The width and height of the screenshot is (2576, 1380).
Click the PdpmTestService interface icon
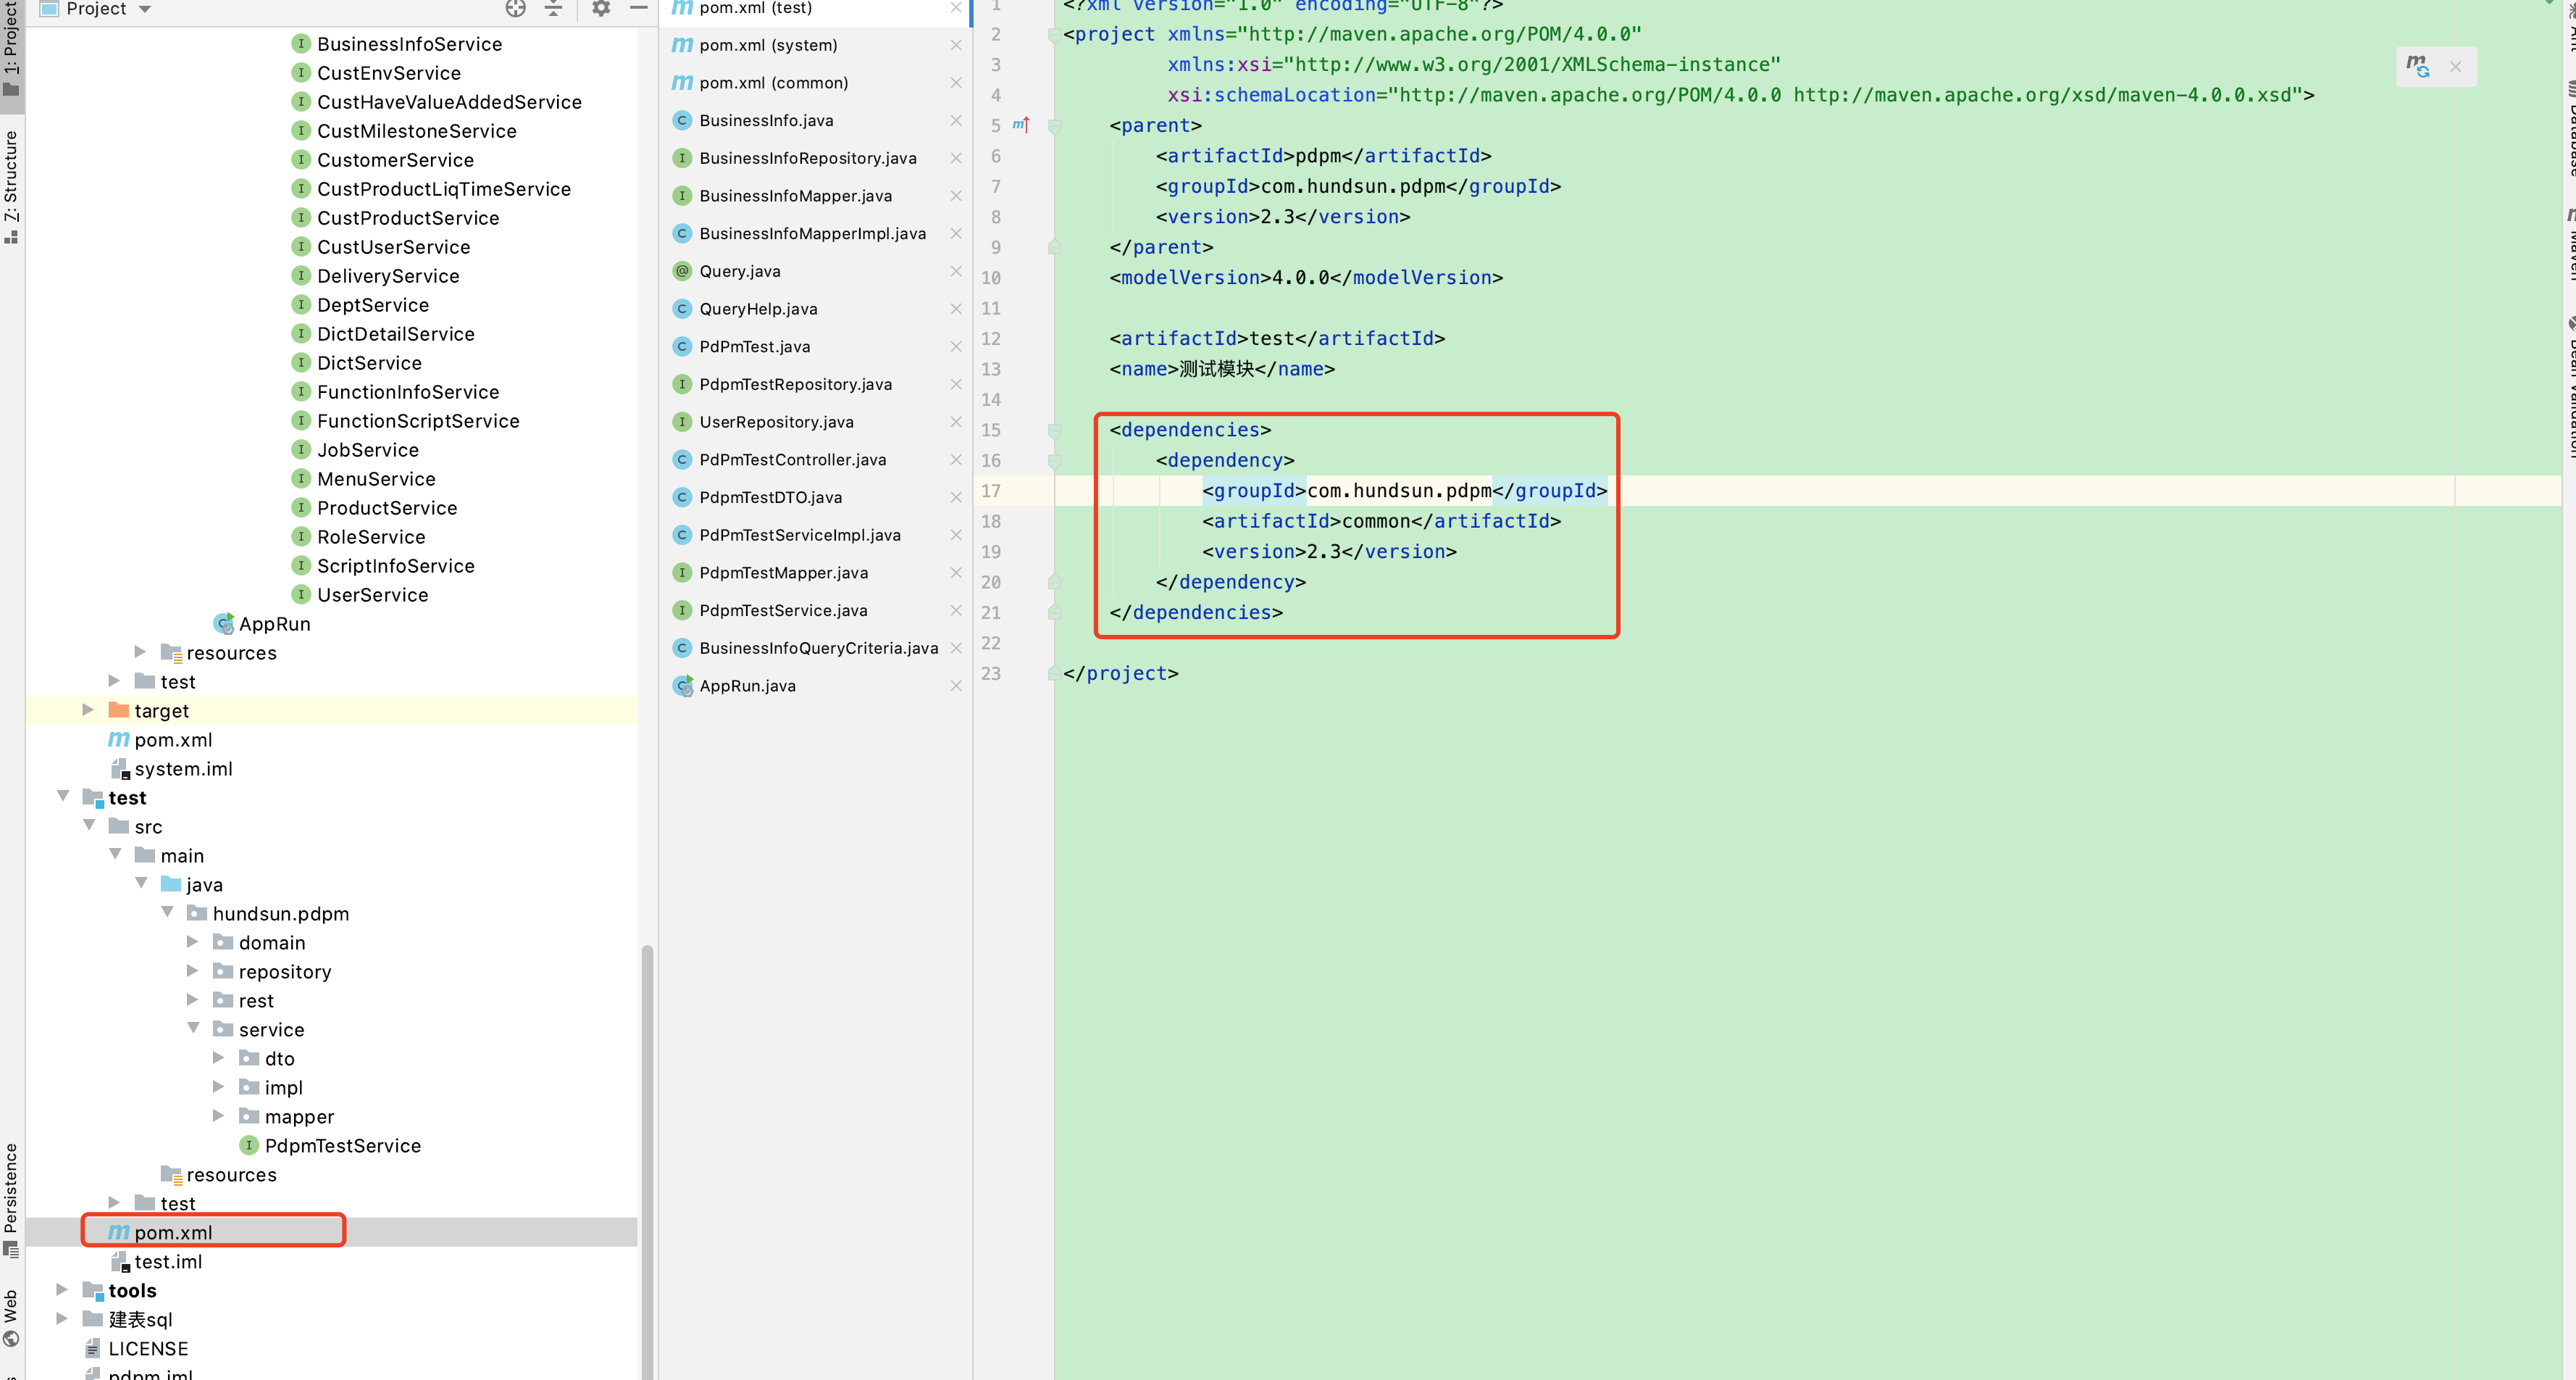(x=249, y=1145)
